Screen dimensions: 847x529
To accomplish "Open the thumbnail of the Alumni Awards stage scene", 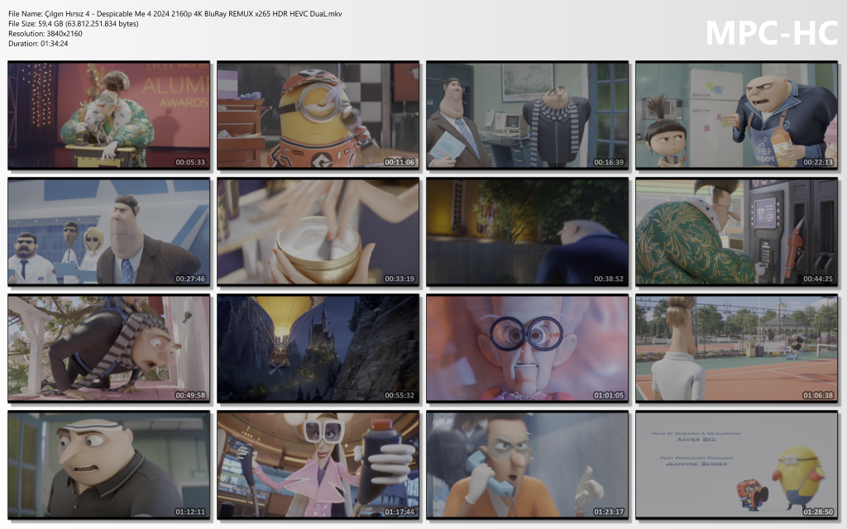I will point(108,115).
